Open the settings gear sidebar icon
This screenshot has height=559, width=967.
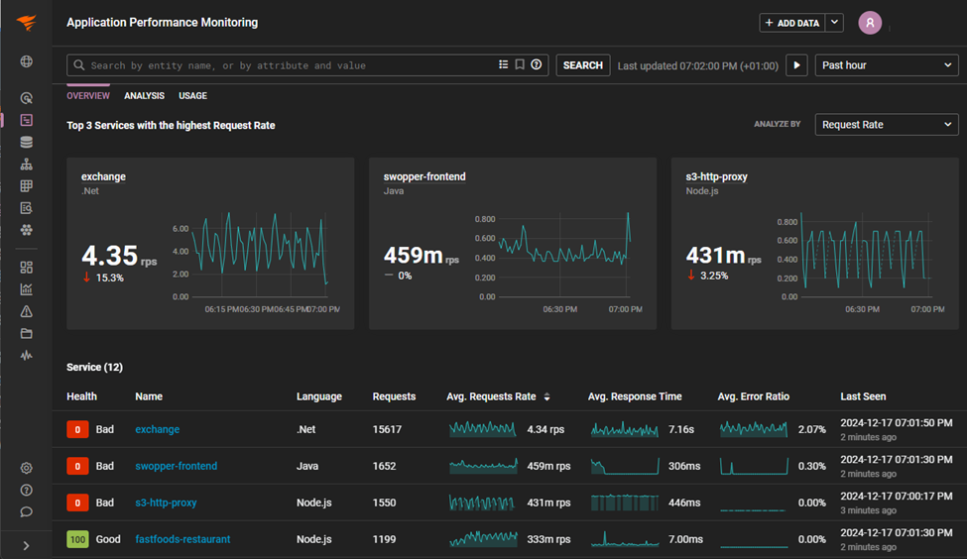tap(26, 469)
